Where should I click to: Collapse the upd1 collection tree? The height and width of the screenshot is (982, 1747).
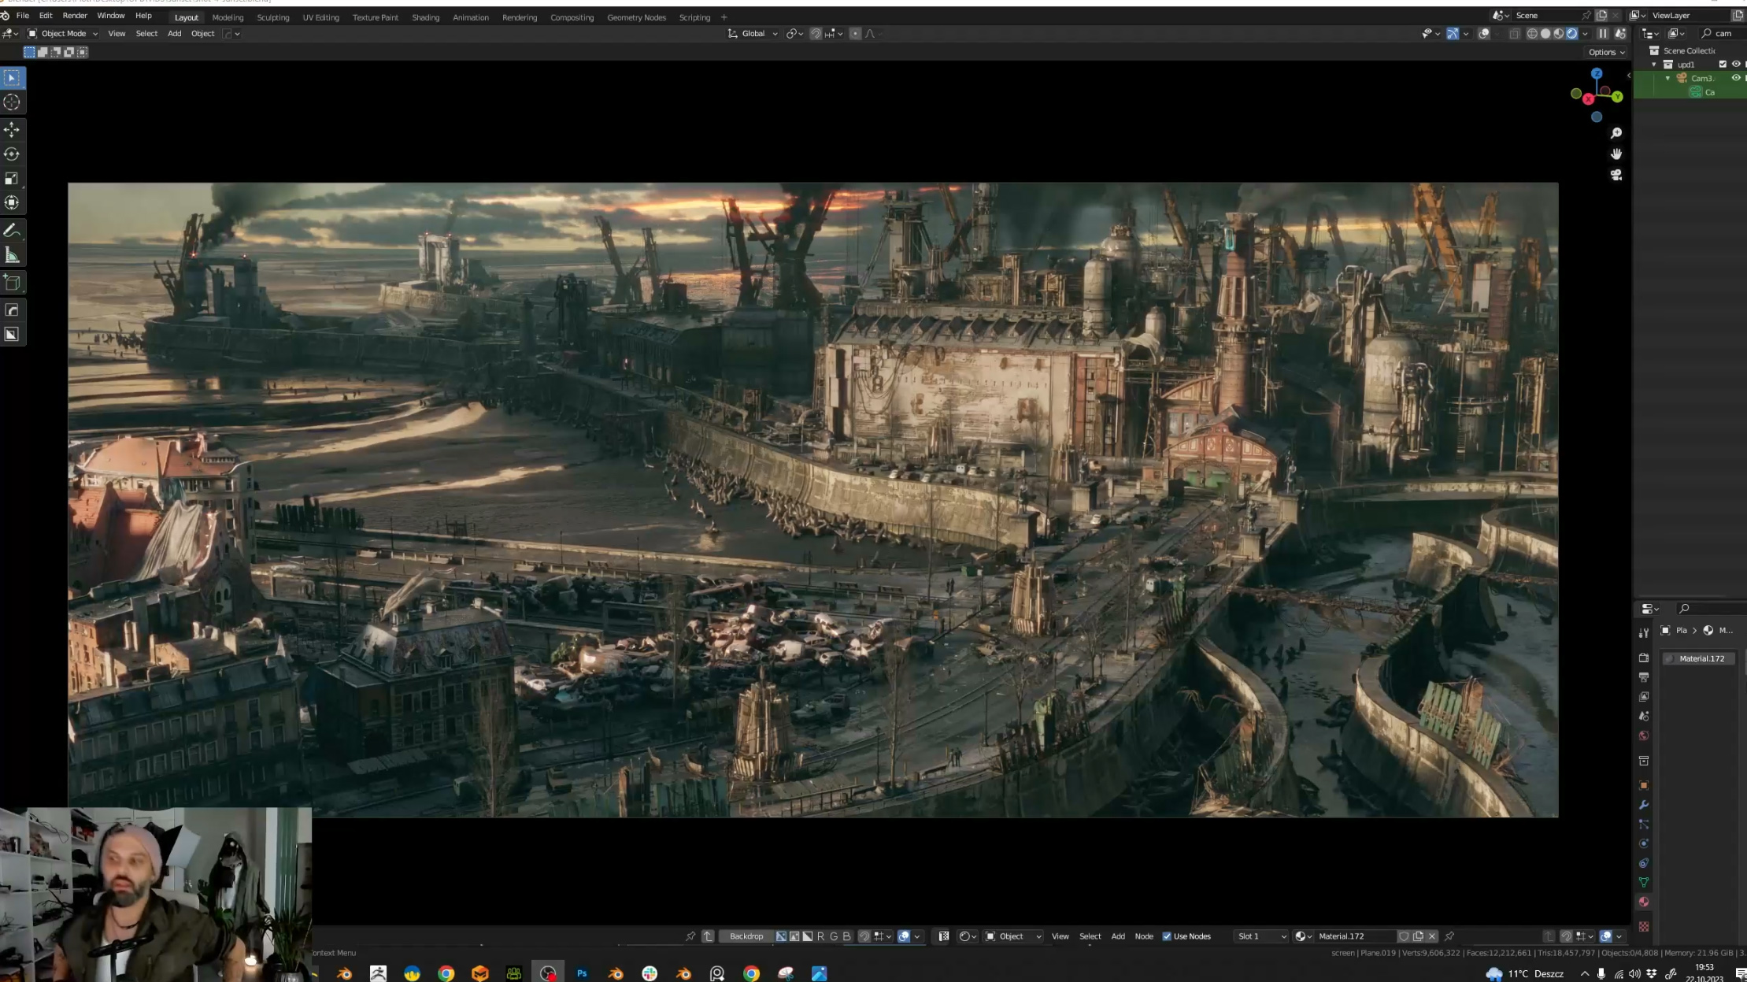pyautogui.click(x=1654, y=65)
